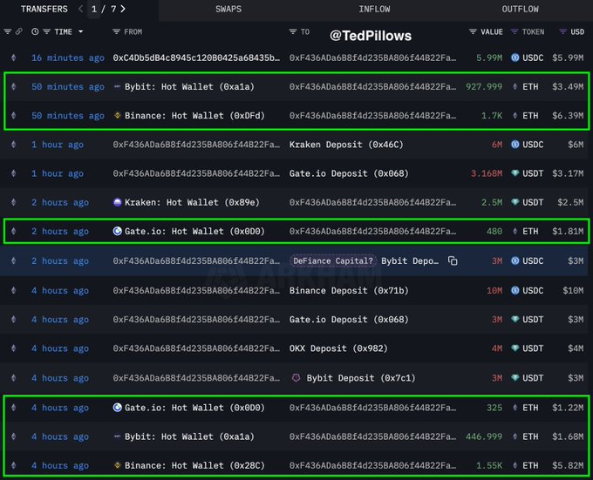Click Binance logo on 1.55K ETH row
This screenshot has width=593, height=480.
click(x=117, y=465)
